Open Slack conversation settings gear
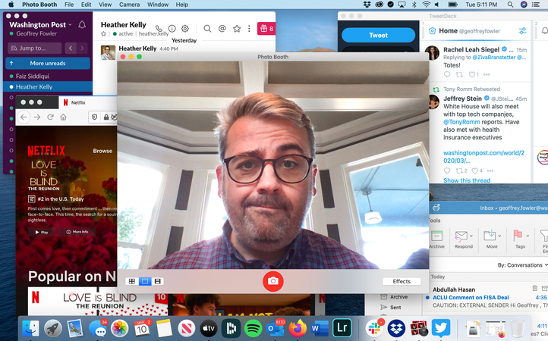This screenshot has width=548, height=341. (x=184, y=29)
